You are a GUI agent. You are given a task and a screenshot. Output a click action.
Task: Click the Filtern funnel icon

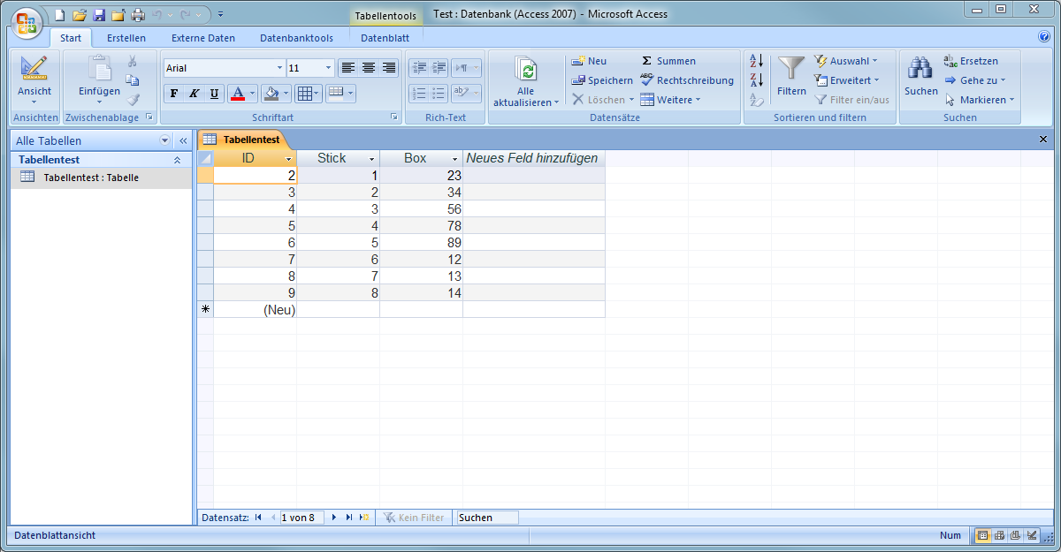pyautogui.click(x=791, y=69)
